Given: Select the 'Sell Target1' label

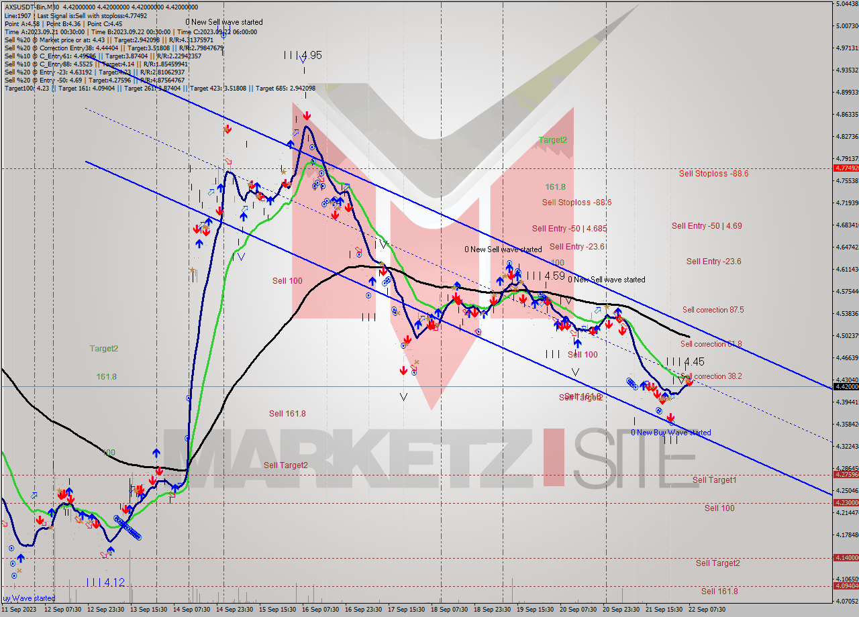Looking at the screenshot, I should click(714, 480).
